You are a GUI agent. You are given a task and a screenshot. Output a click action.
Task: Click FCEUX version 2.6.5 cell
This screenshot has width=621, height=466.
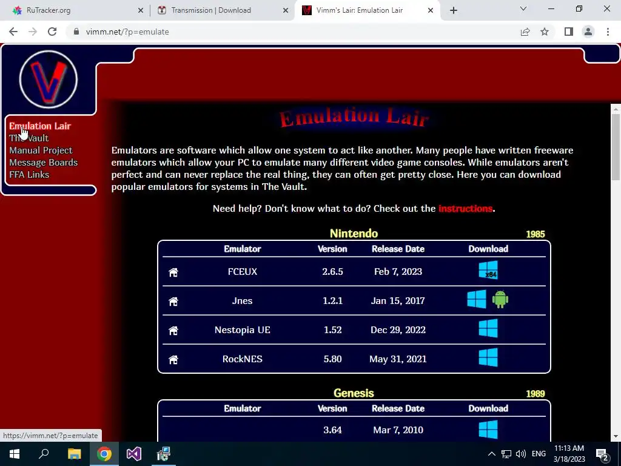pos(332,272)
